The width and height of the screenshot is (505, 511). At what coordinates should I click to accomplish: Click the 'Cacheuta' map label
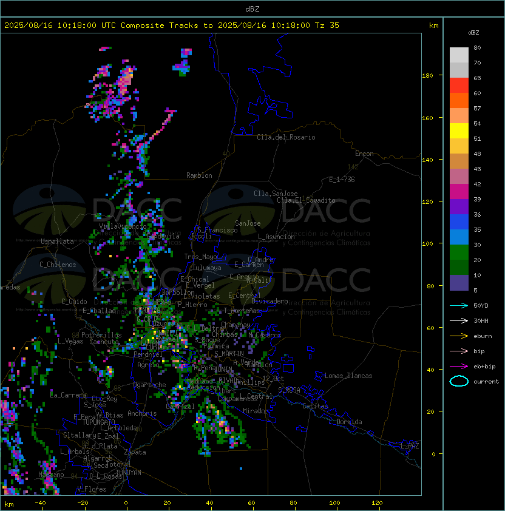point(104,342)
